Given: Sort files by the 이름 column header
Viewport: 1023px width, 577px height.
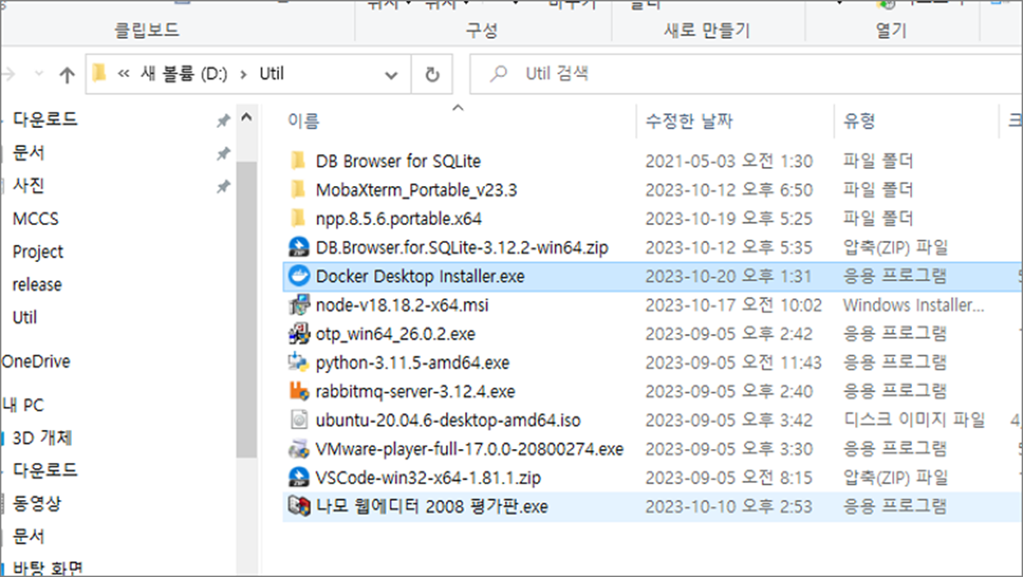Looking at the screenshot, I should pyautogui.click(x=303, y=120).
